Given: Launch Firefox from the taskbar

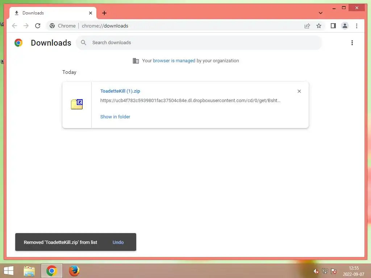Looking at the screenshot, I should (x=74, y=271).
